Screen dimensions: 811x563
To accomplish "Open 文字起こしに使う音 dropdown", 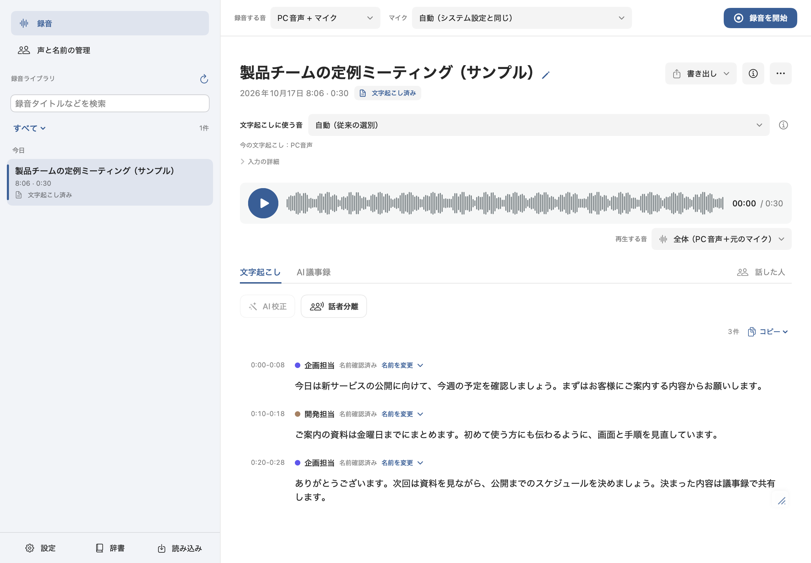I will pyautogui.click(x=539, y=125).
